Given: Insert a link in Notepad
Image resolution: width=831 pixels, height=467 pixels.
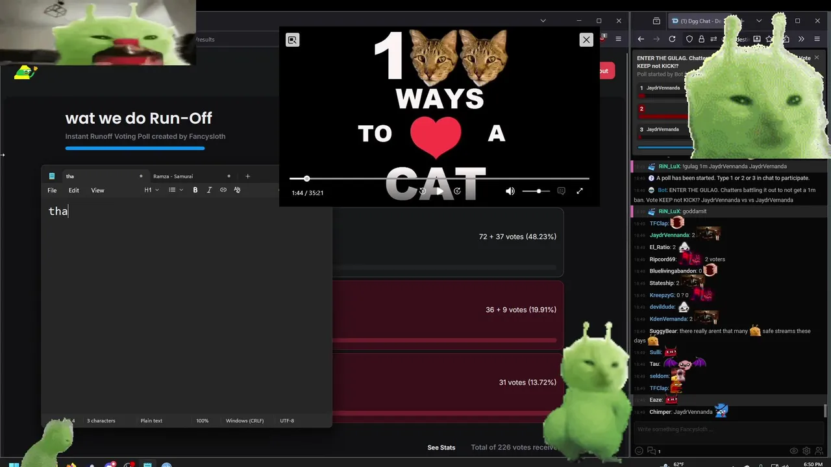Looking at the screenshot, I should pos(223,190).
